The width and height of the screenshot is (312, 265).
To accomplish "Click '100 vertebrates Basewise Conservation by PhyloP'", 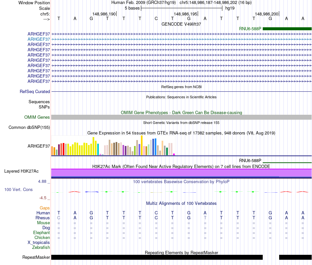I will click(x=181, y=181).
